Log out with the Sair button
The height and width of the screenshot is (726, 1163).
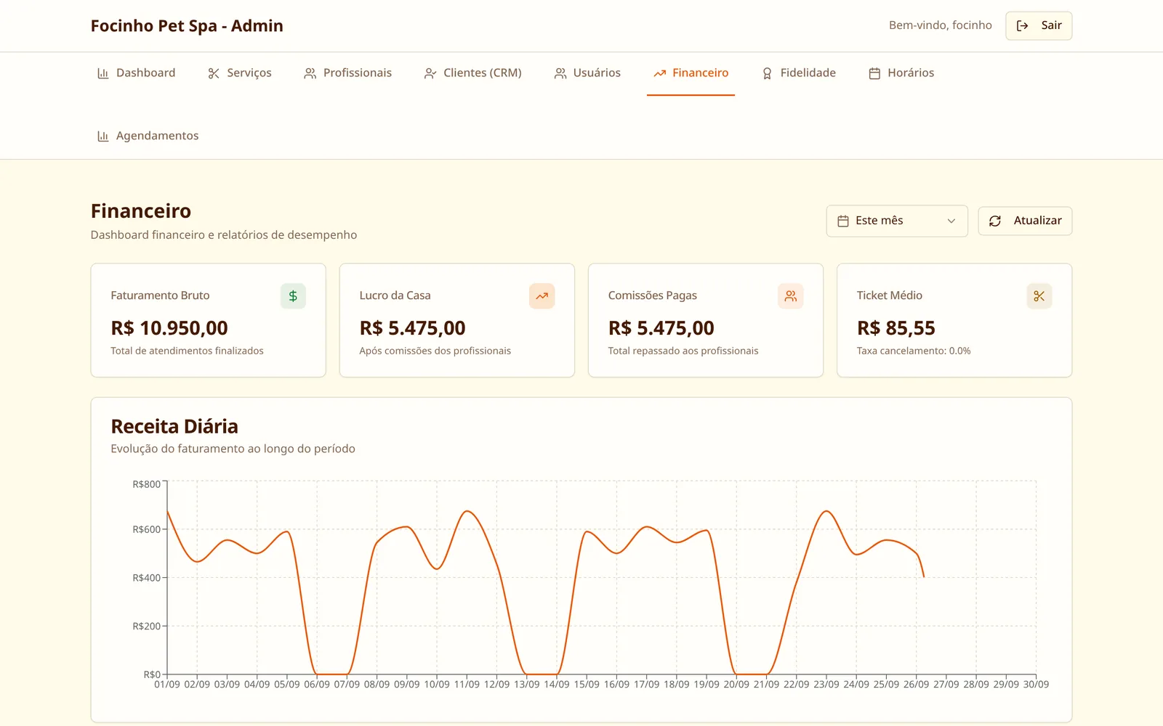coord(1039,26)
